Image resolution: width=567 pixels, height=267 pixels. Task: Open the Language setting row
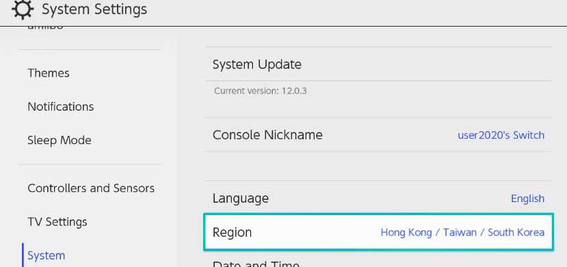[x=378, y=198]
